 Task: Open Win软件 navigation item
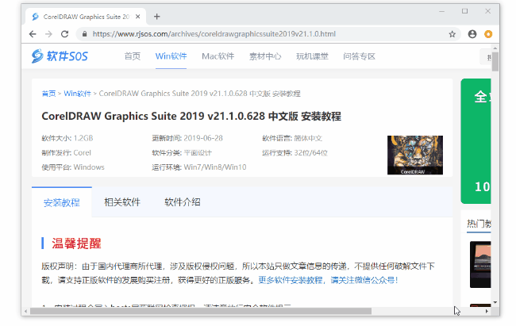(x=171, y=56)
